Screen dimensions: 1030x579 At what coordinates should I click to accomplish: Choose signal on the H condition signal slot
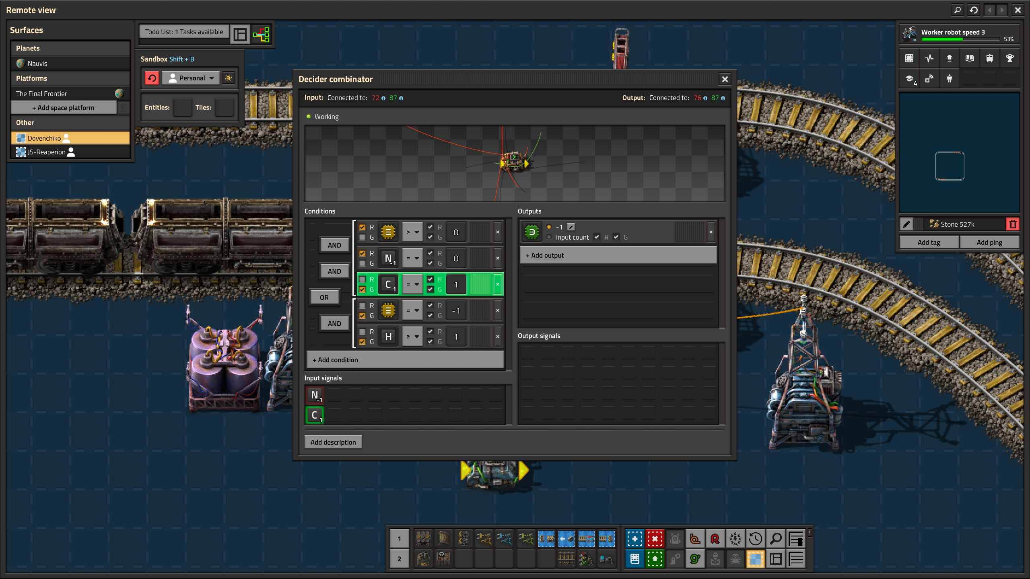[388, 337]
